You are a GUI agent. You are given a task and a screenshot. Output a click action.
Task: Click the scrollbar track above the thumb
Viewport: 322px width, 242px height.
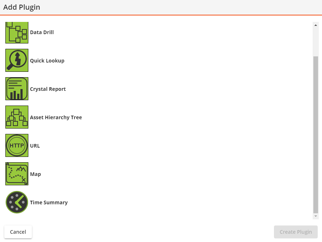(316, 42)
